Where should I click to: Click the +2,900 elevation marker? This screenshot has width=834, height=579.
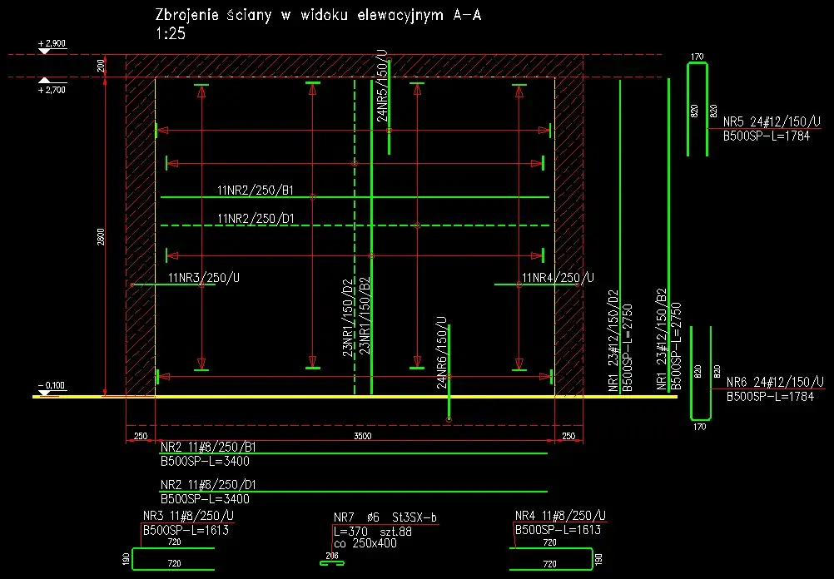click(x=51, y=42)
